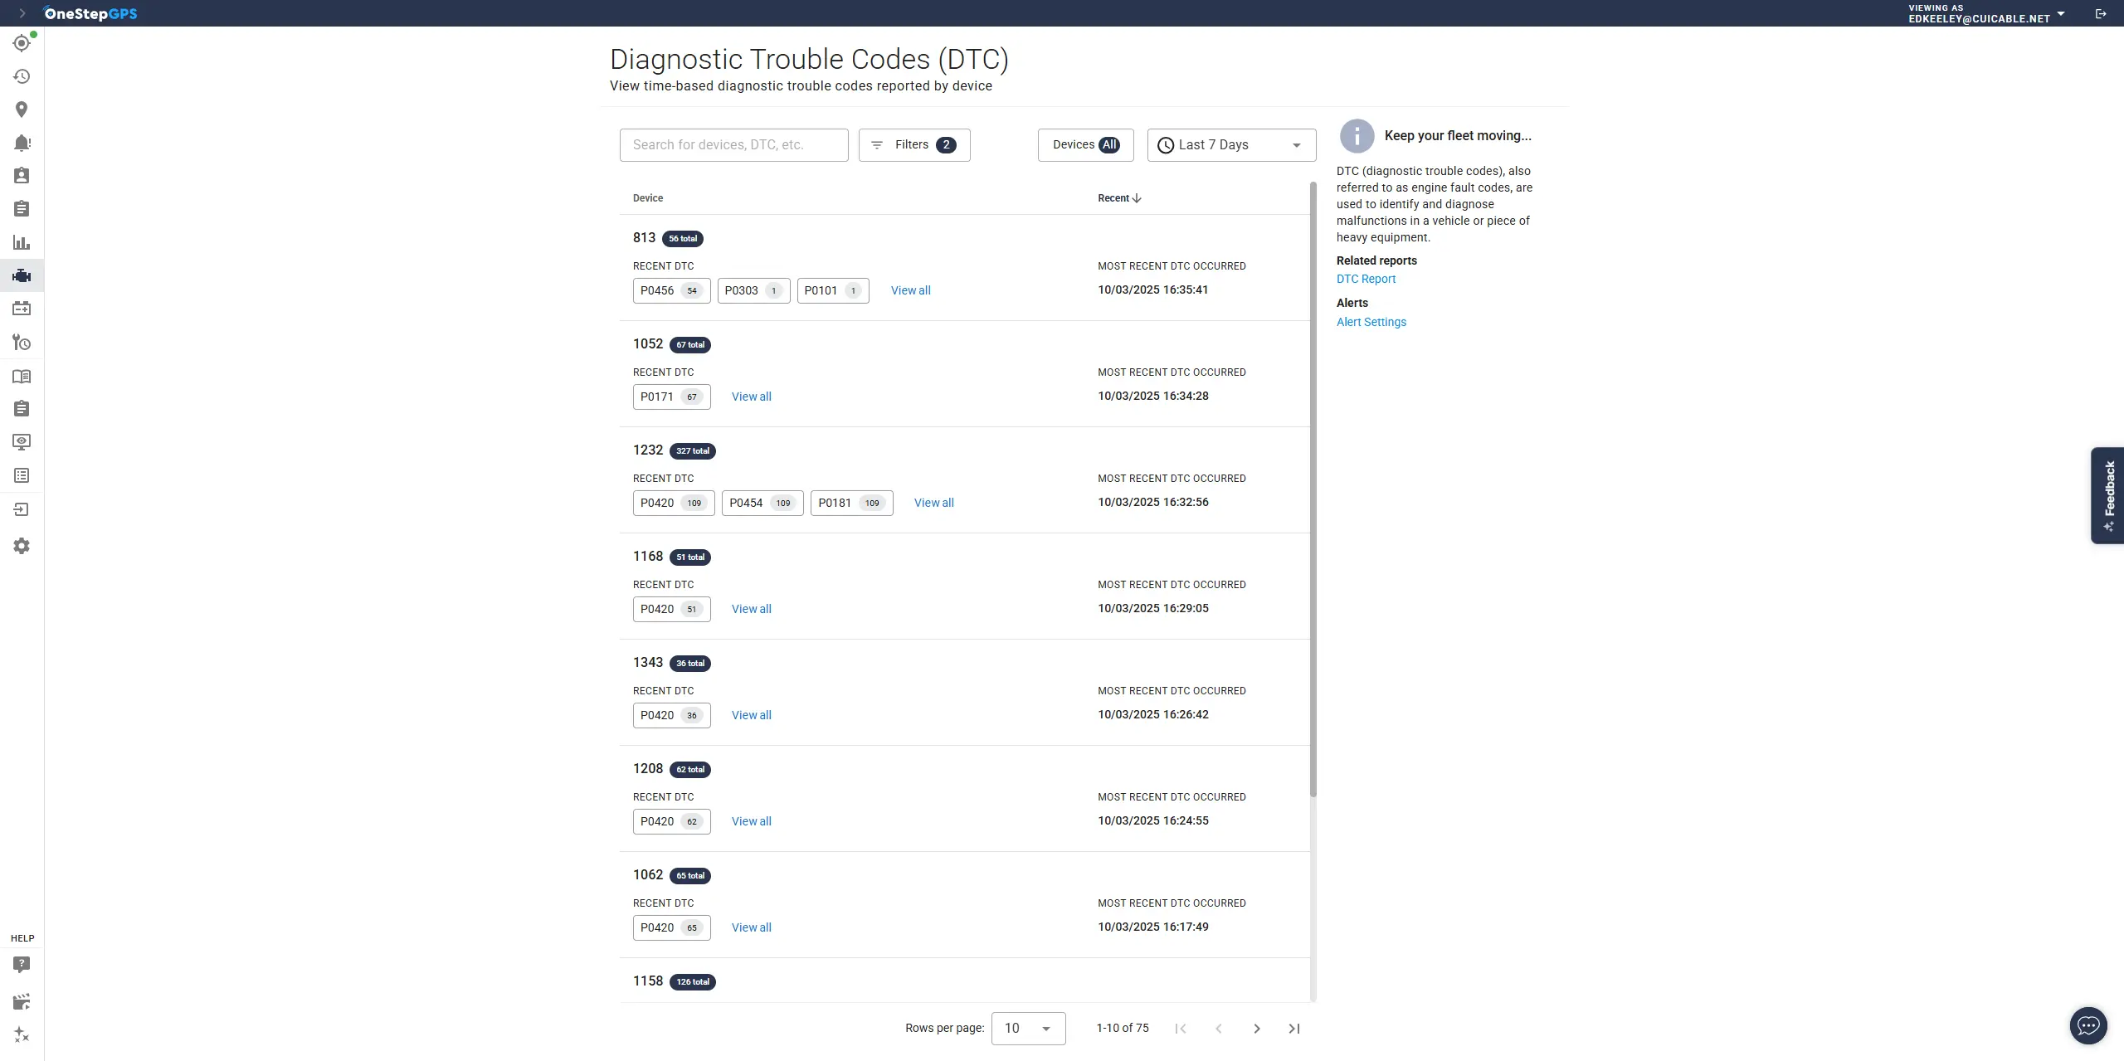Open the DTC Report link
The height and width of the screenshot is (1061, 2124).
tap(1365, 279)
